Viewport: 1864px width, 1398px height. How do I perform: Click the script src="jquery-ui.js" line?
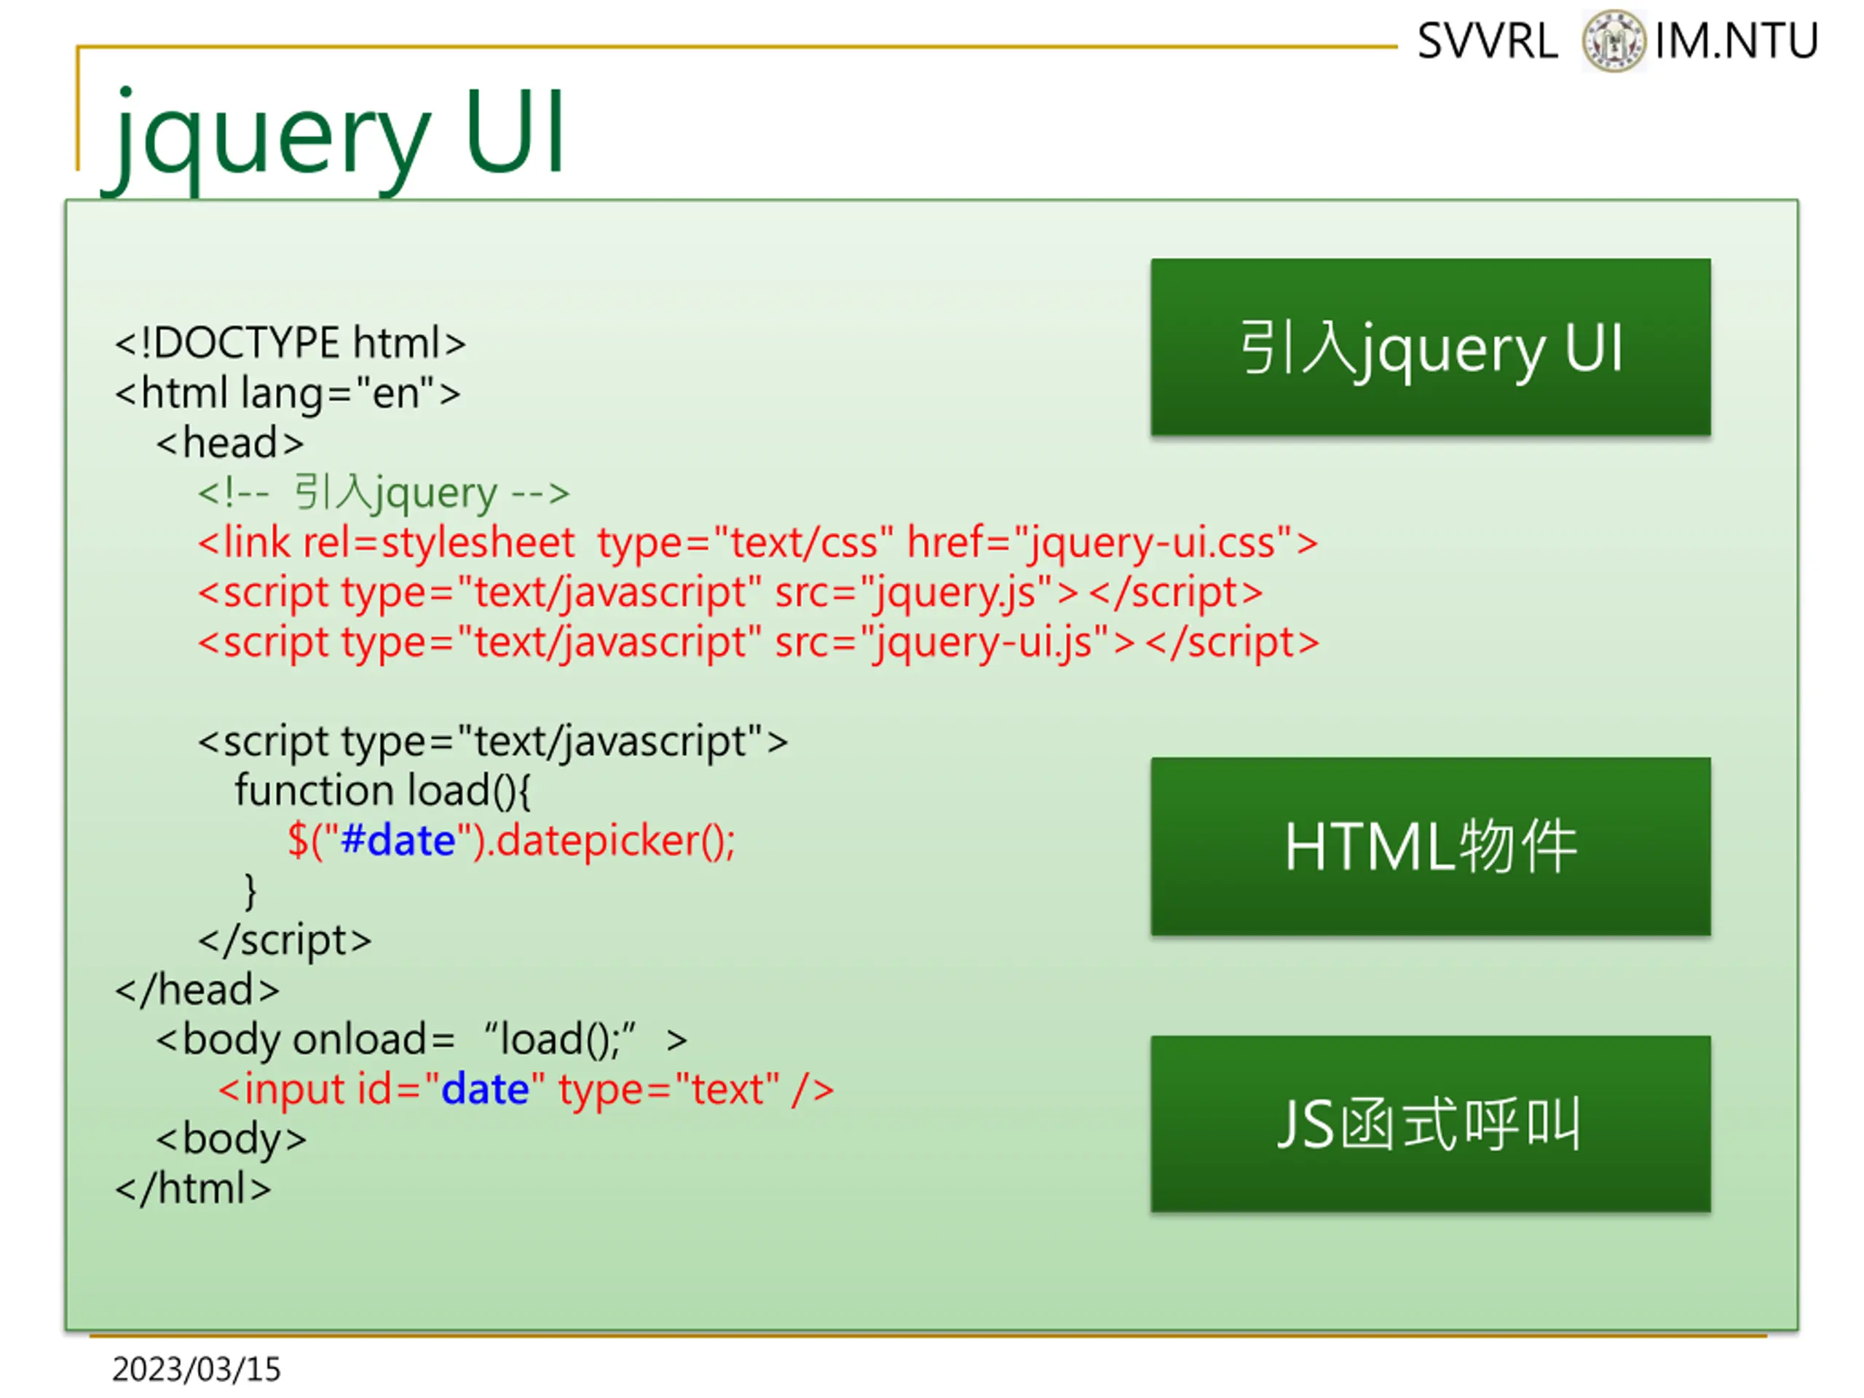[x=757, y=642]
